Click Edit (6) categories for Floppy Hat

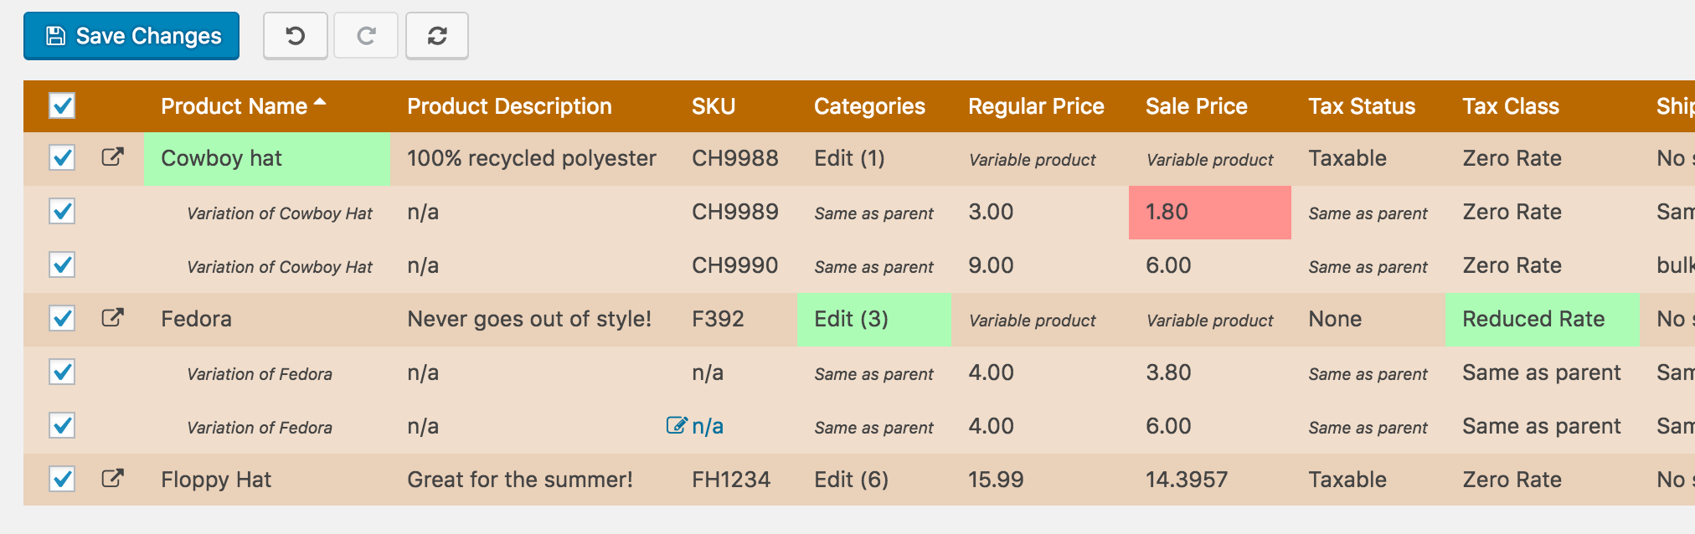851,480
